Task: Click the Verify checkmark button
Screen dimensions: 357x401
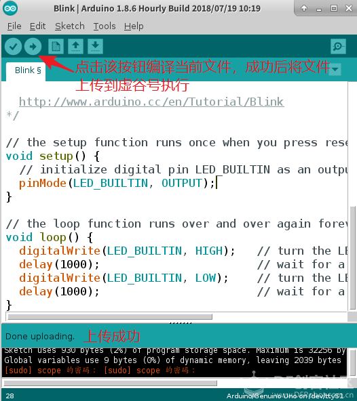Action: (x=13, y=47)
